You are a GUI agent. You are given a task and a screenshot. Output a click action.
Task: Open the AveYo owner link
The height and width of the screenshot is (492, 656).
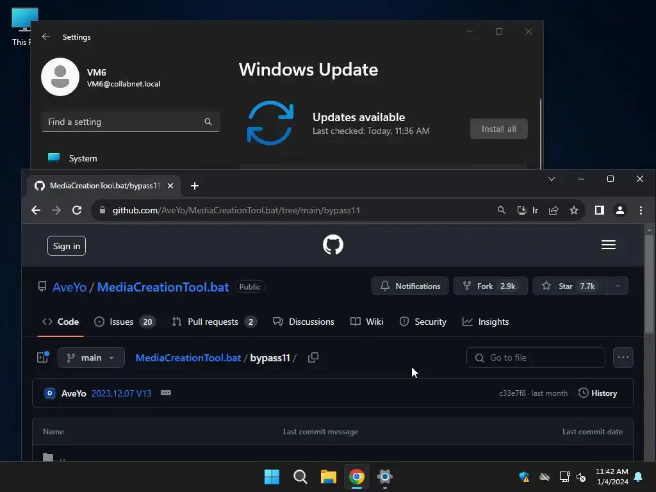click(69, 287)
